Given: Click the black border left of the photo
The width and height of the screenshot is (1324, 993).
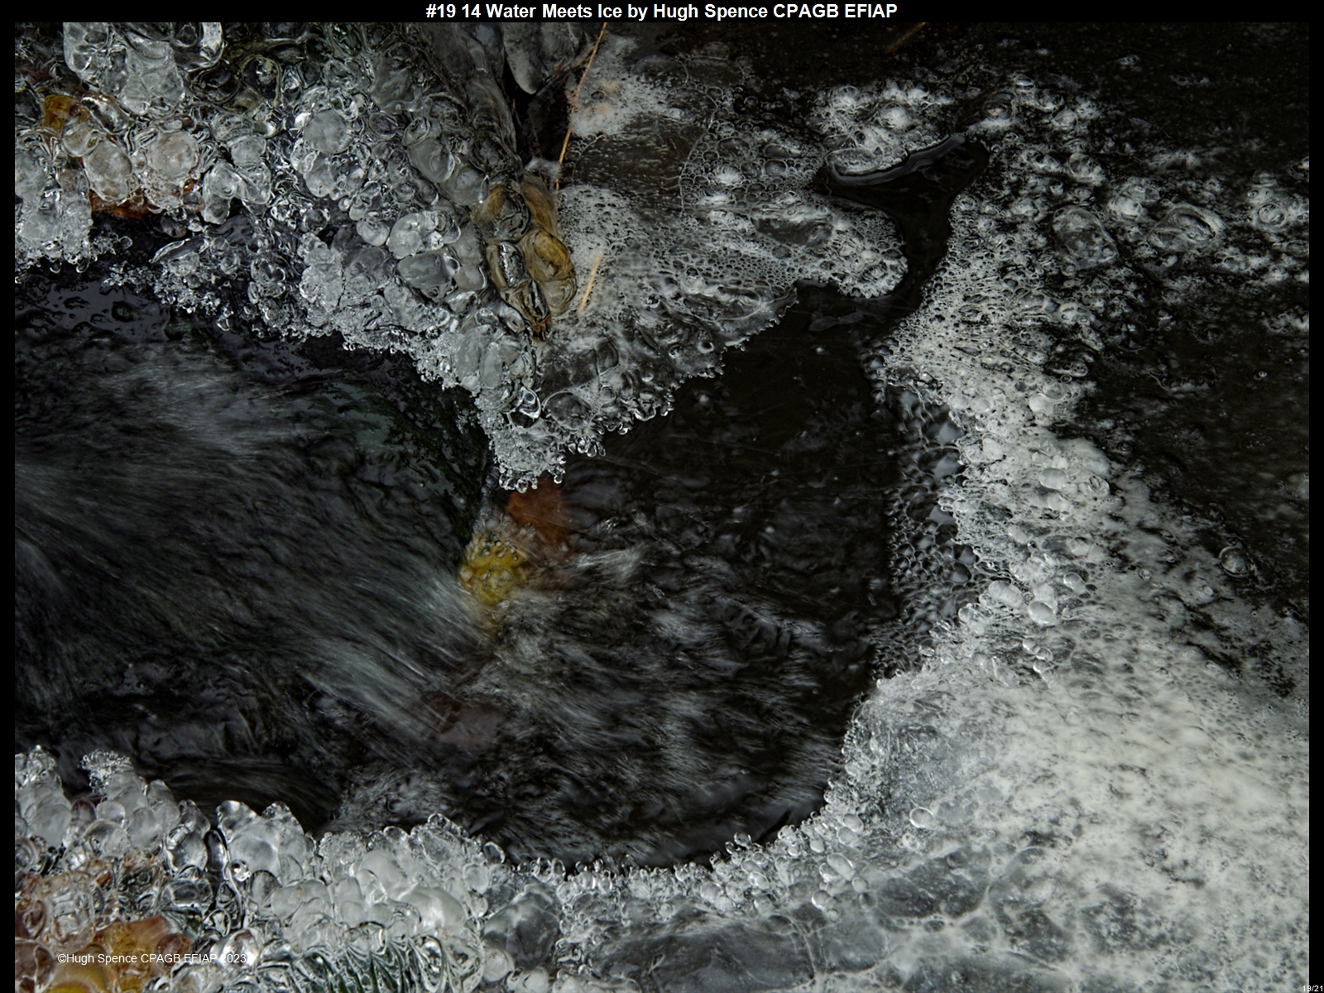Looking at the screenshot, I should tap(7, 496).
